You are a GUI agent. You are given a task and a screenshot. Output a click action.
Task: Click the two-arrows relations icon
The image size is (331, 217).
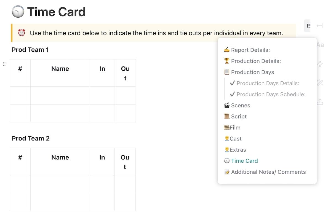pyautogui.click(x=320, y=64)
